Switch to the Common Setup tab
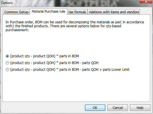The image size is (153, 114). click(16, 12)
